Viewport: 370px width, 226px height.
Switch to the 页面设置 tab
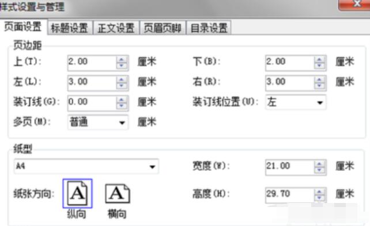pyautogui.click(x=23, y=26)
